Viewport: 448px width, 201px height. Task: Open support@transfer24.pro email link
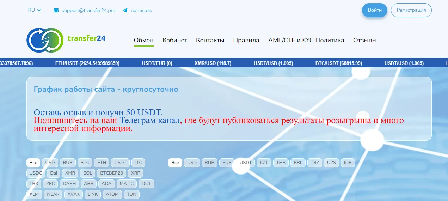point(88,10)
